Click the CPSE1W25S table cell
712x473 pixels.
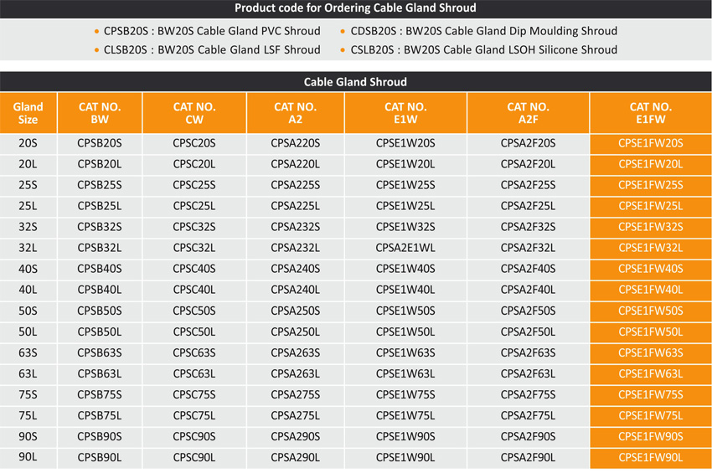click(405, 185)
